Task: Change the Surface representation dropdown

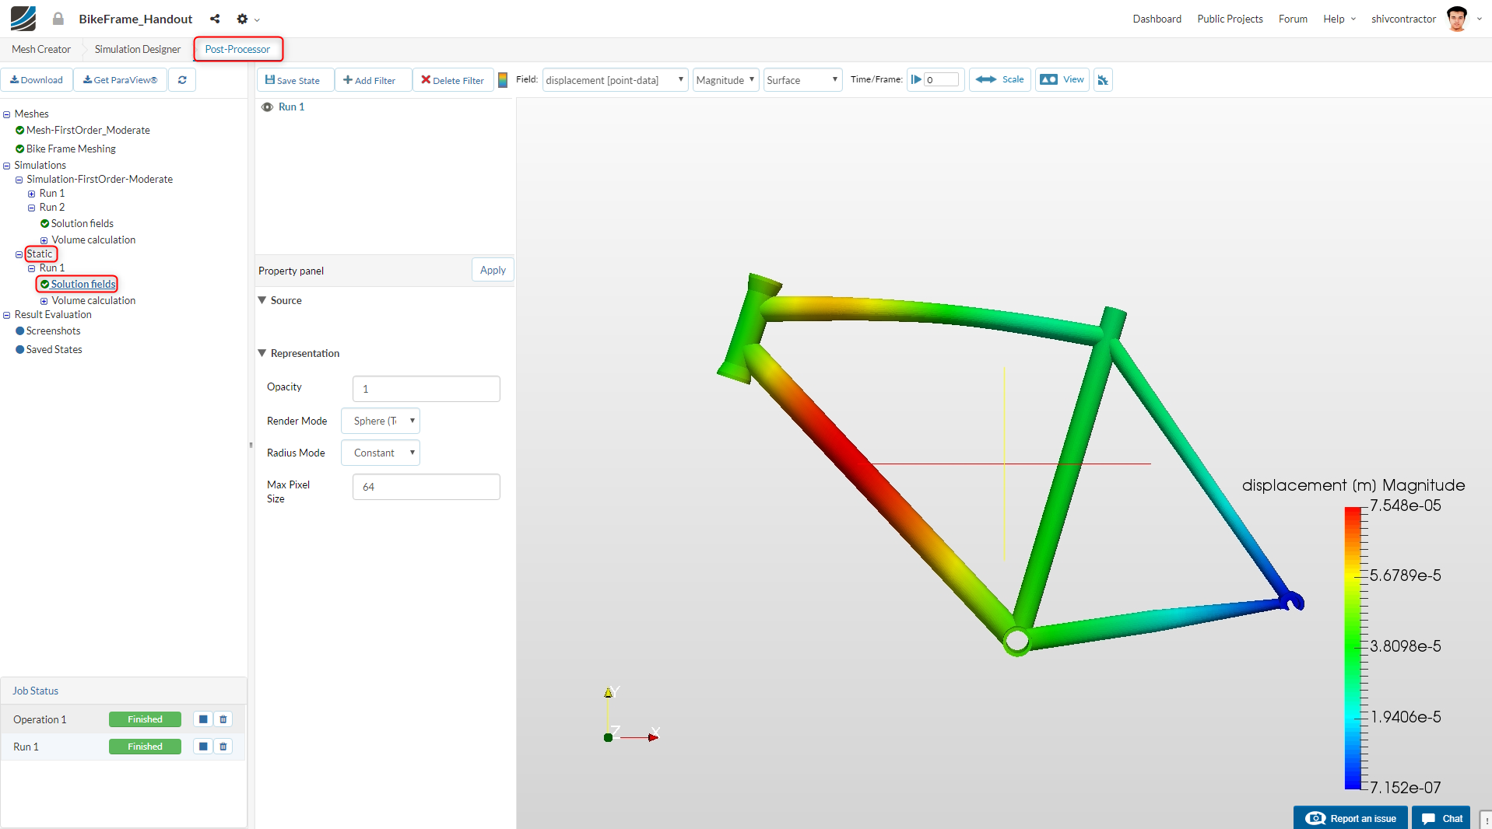Action: click(802, 79)
